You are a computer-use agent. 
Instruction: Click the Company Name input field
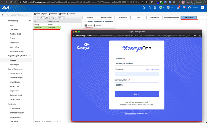137,85
